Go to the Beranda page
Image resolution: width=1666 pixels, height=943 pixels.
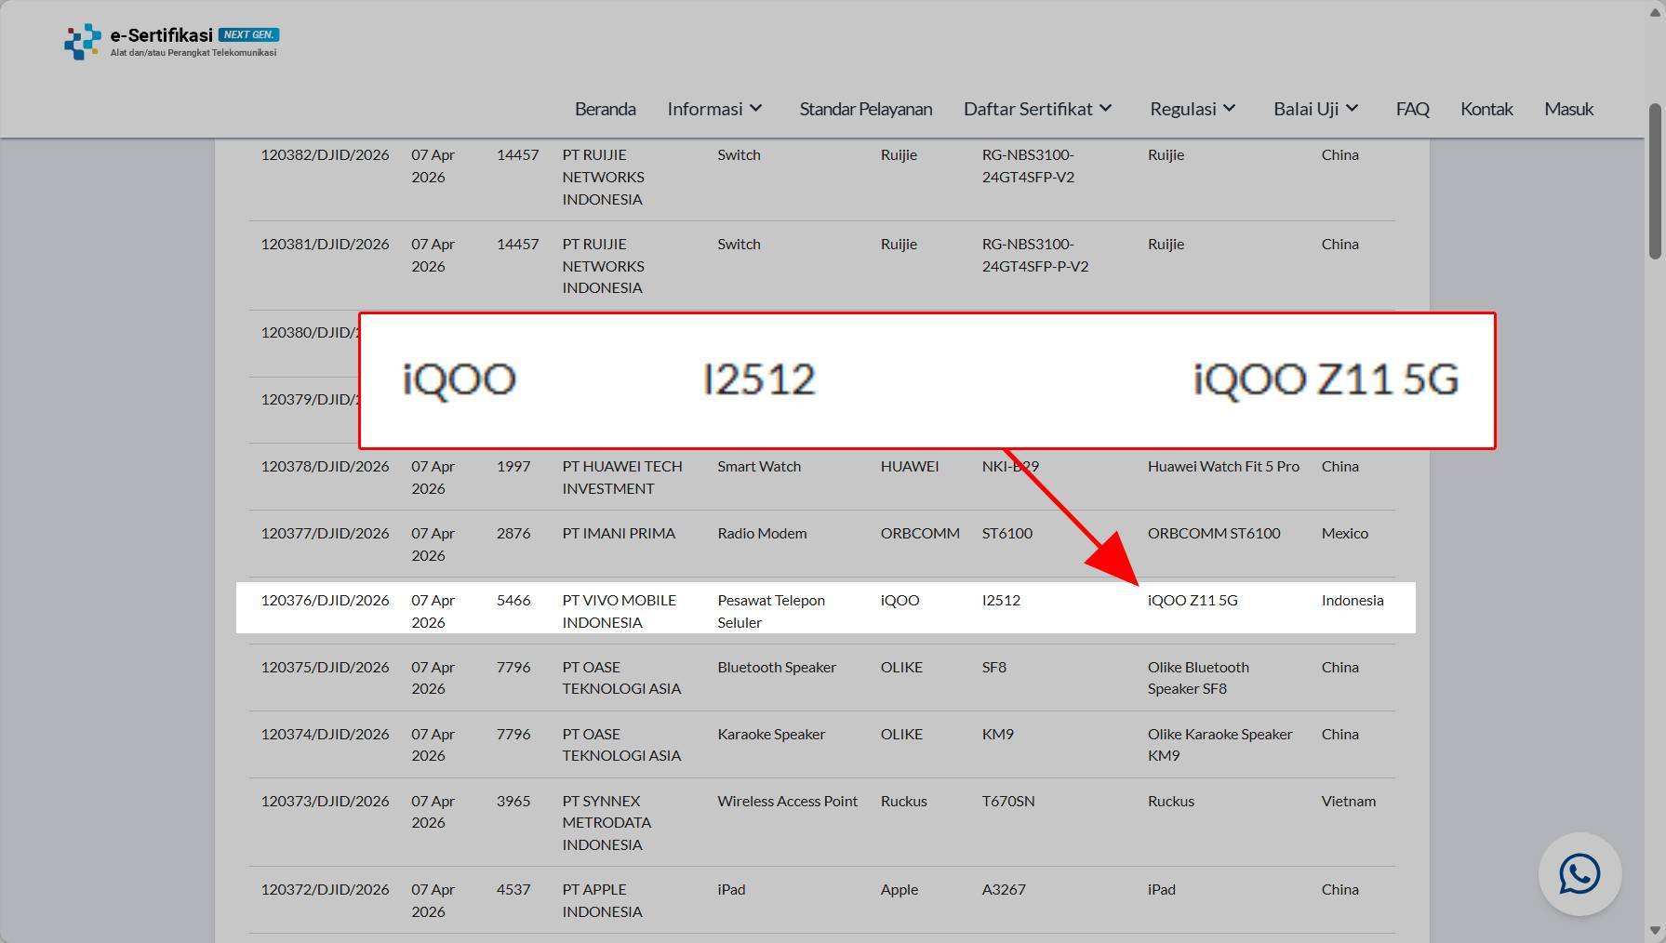tap(606, 109)
